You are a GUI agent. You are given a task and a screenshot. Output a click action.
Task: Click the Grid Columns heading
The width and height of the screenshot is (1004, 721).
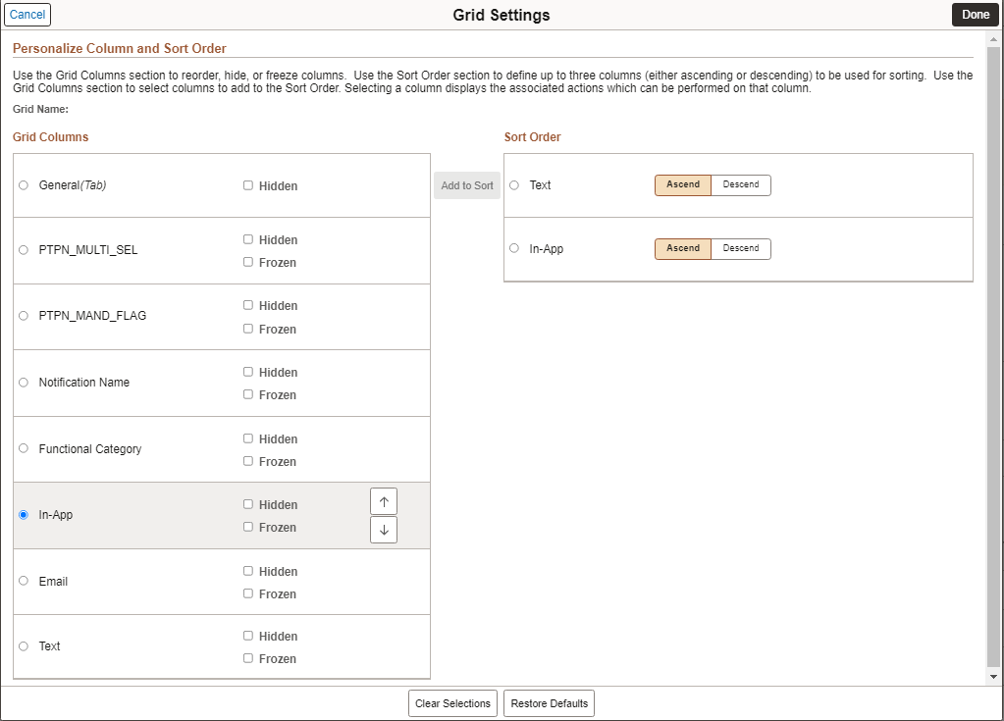click(51, 137)
